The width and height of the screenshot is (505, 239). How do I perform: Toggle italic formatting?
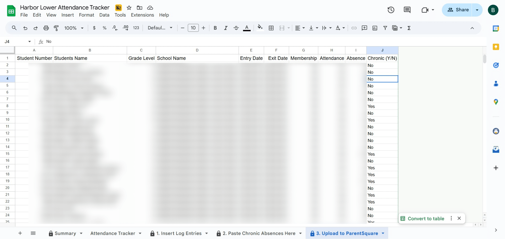click(226, 28)
